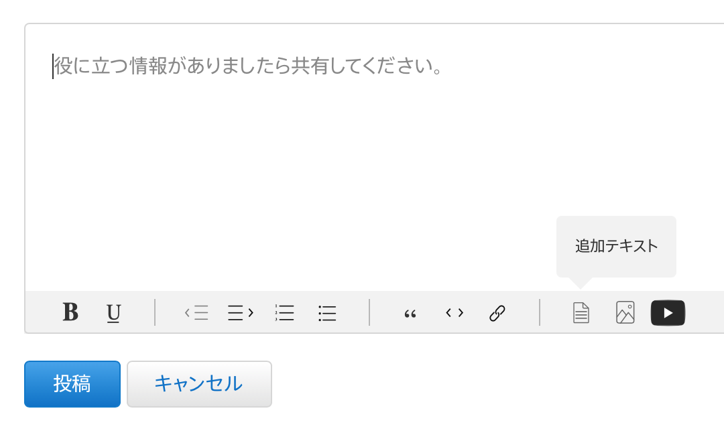Embed a video using the play icon
724x429 pixels.
point(668,312)
